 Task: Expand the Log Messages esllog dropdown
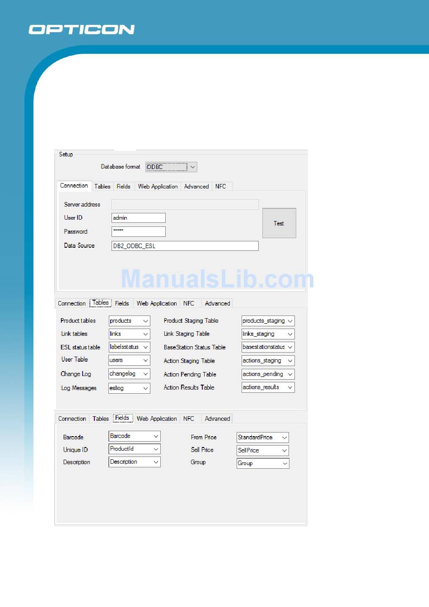pos(129,388)
